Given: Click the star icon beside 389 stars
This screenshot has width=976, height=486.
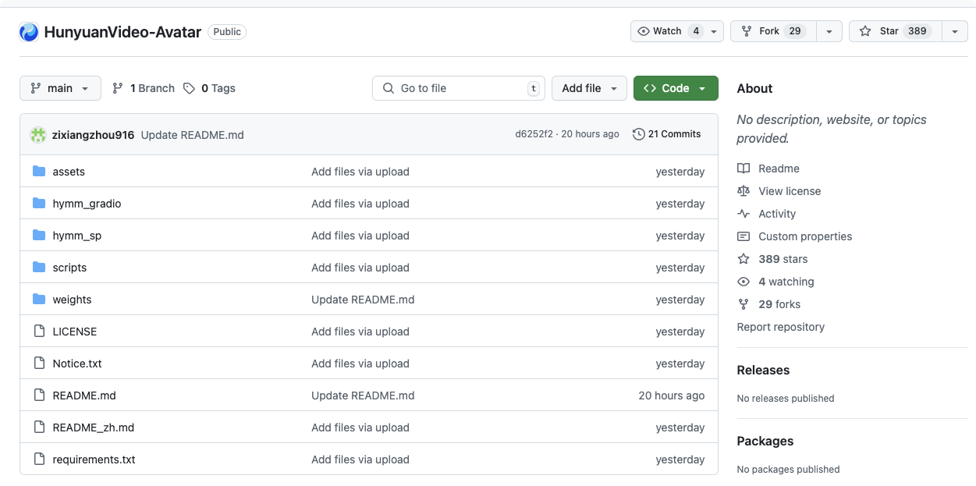Looking at the screenshot, I should coord(744,259).
